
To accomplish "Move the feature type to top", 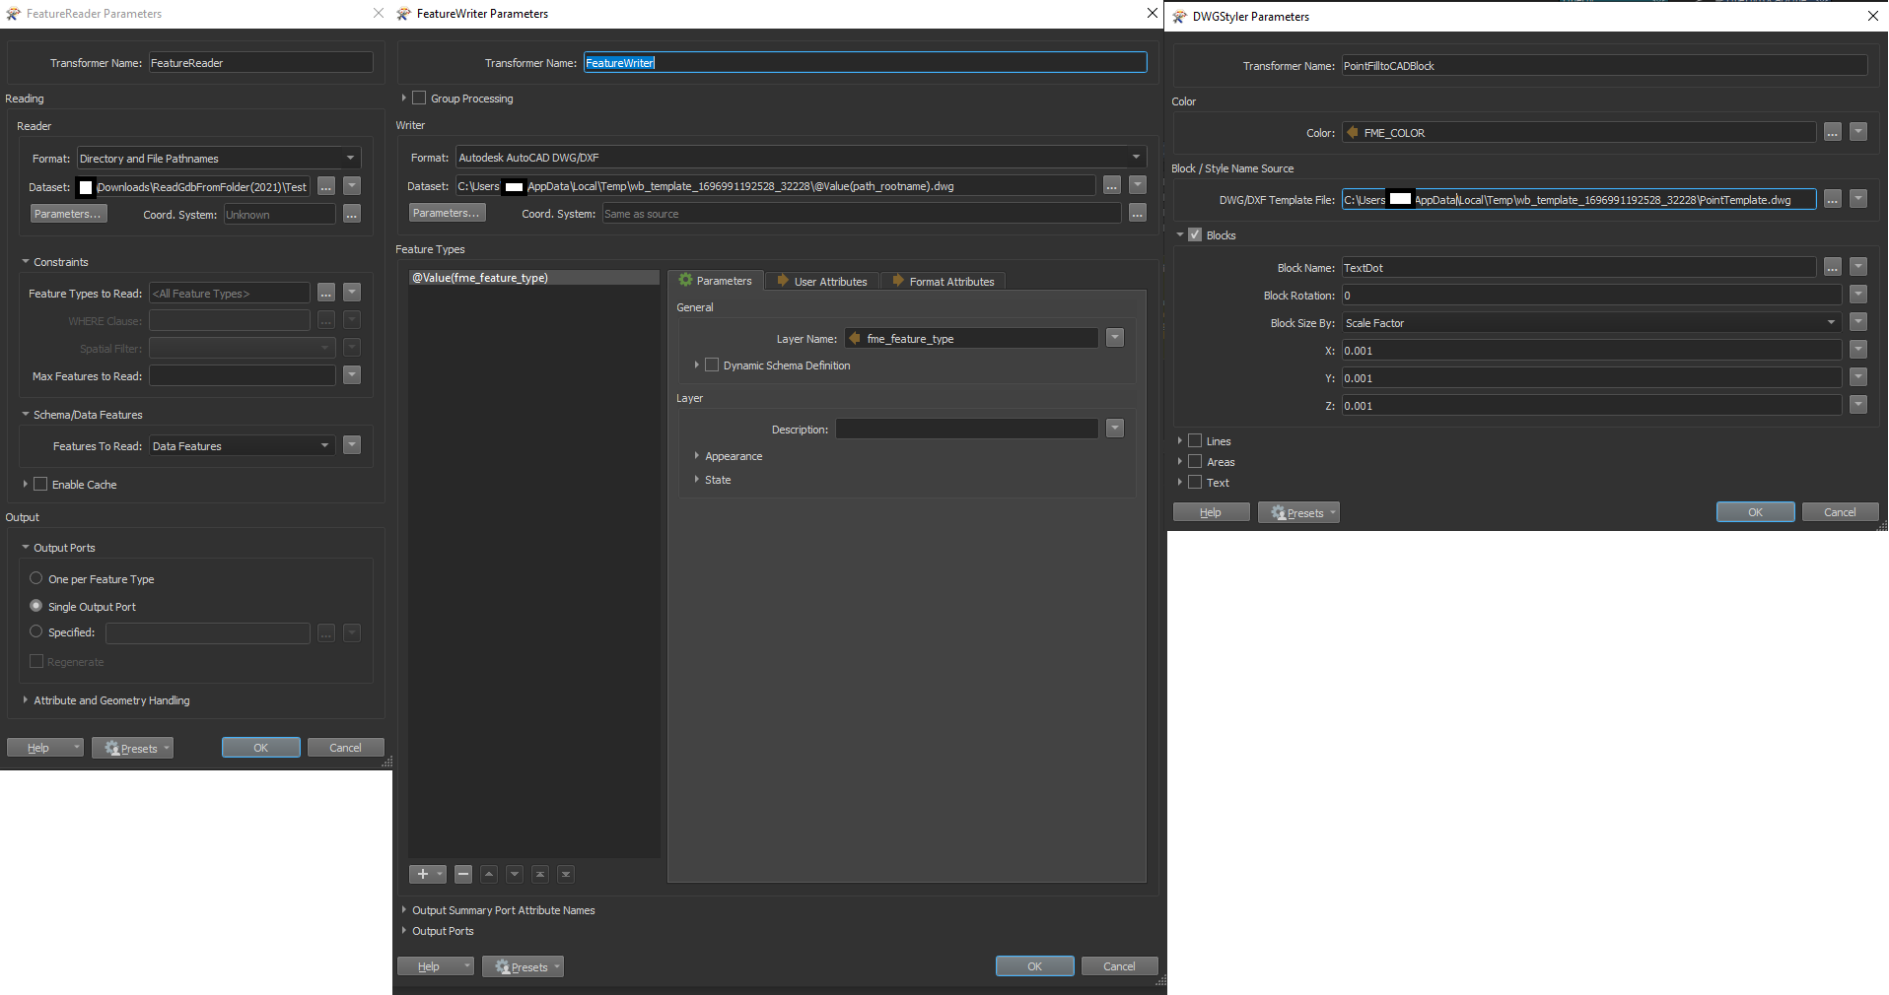I will [540, 874].
